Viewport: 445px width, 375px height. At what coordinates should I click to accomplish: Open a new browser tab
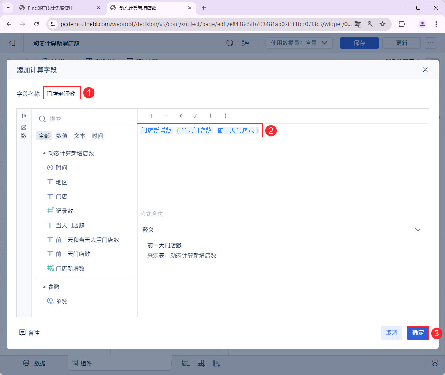[x=203, y=8]
